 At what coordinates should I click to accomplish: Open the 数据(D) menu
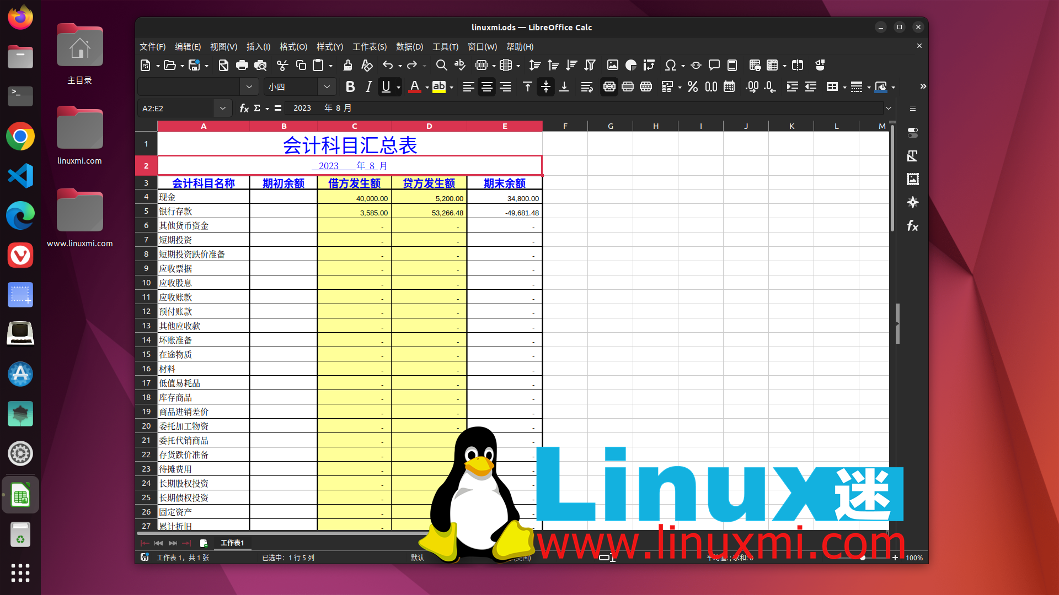409,47
